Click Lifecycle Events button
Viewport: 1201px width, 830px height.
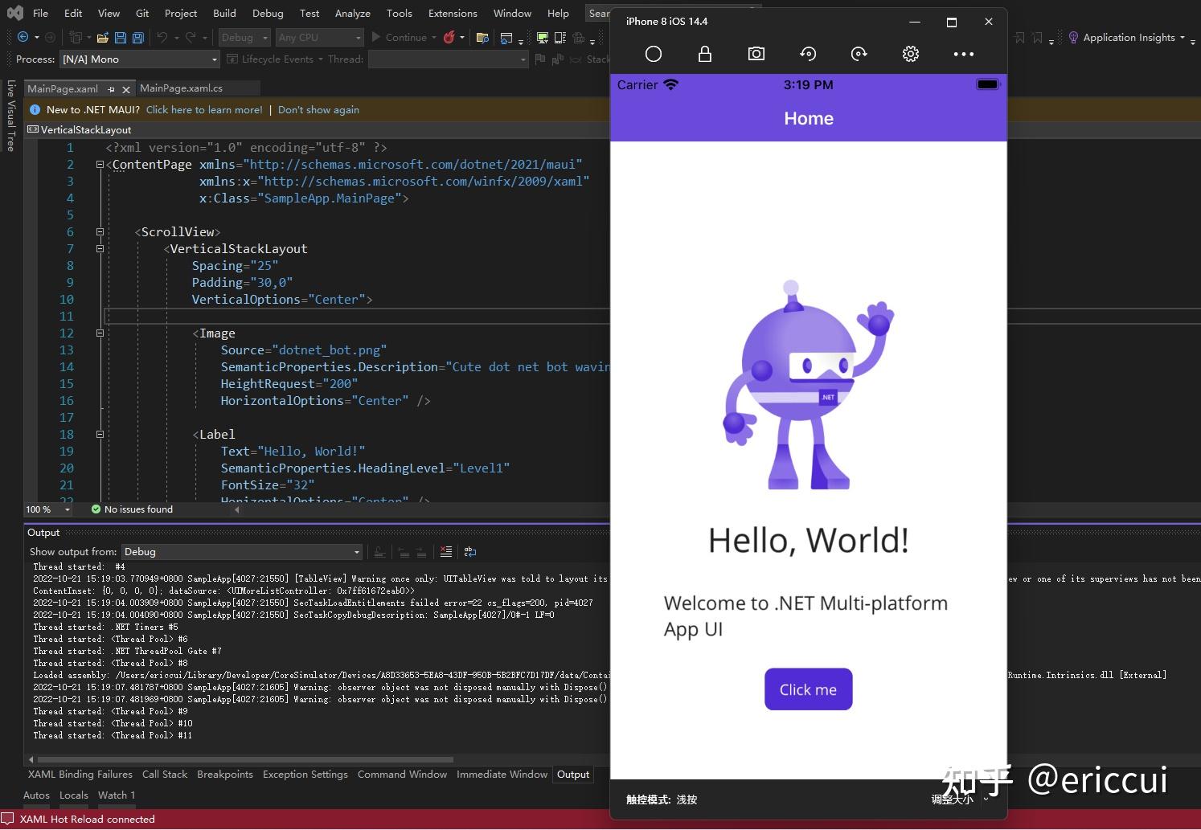point(271,59)
